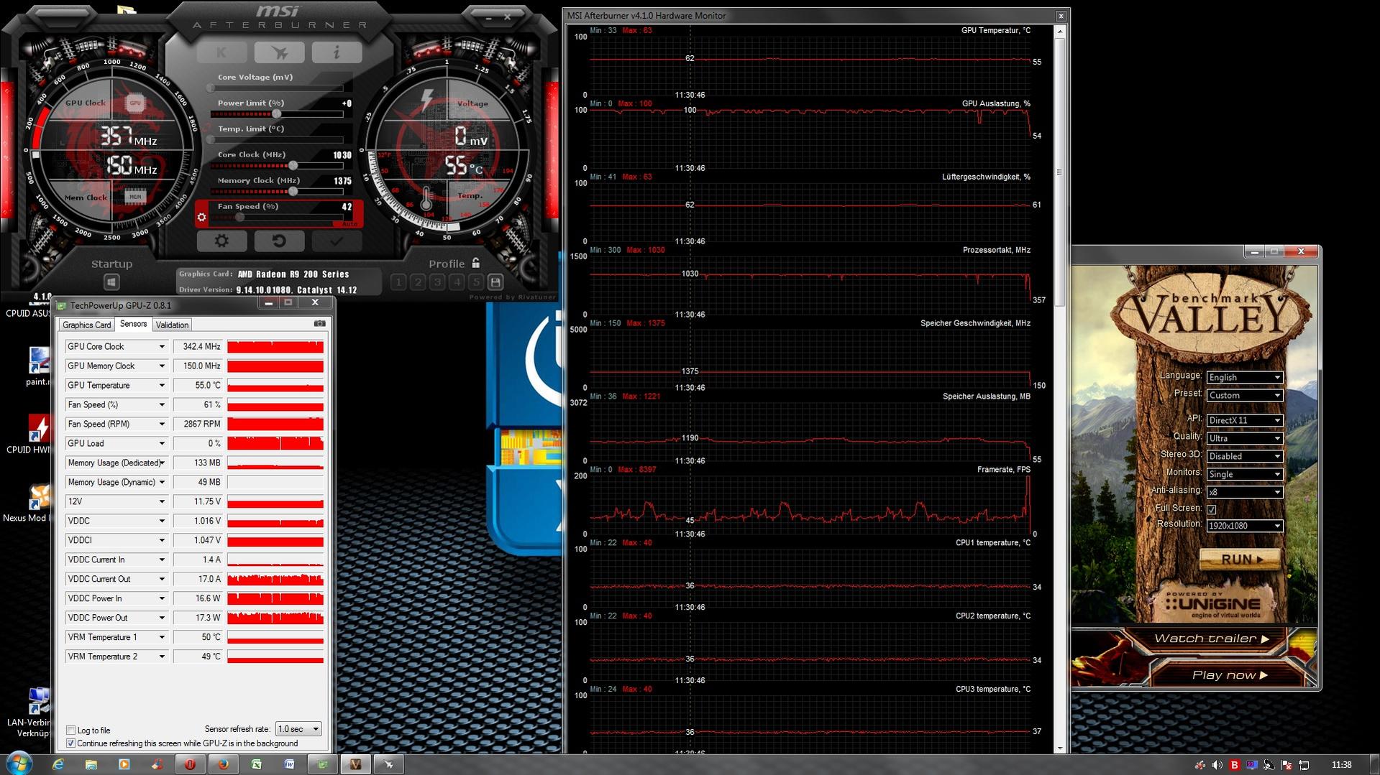Open fan speed user-defined gear icon
Screen dimensions: 1380x775
click(x=202, y=217)
